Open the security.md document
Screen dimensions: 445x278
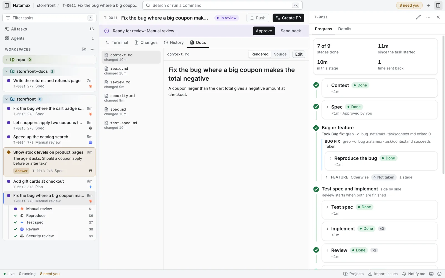(131, 98)
